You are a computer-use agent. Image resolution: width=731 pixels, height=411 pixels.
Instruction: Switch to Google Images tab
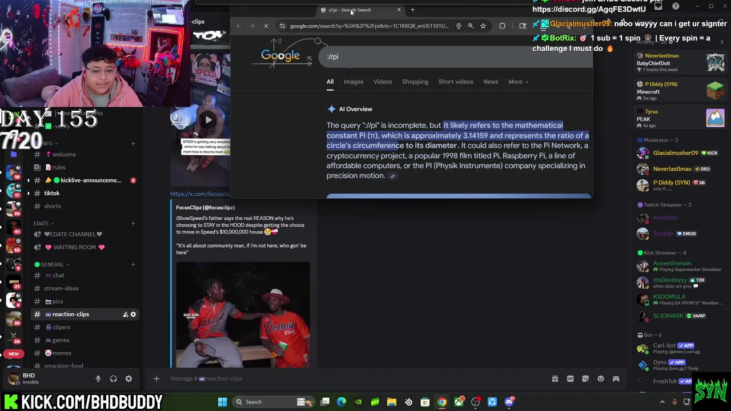[354, 82]
